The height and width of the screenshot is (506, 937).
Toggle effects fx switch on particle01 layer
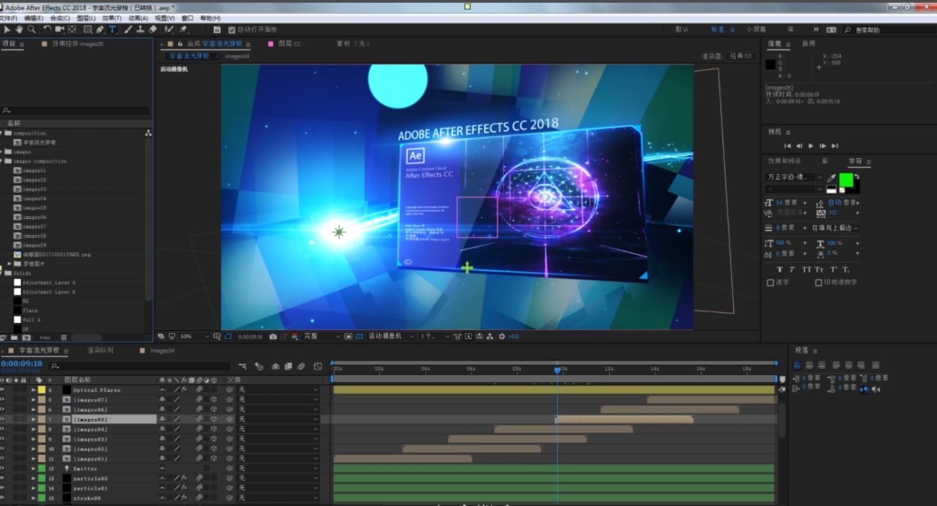(x=184, y=488)
